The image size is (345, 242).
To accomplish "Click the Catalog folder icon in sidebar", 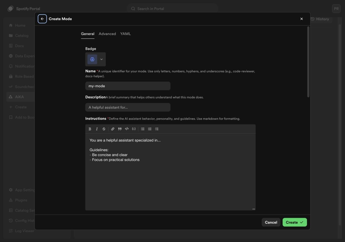I will click(11, 35).
